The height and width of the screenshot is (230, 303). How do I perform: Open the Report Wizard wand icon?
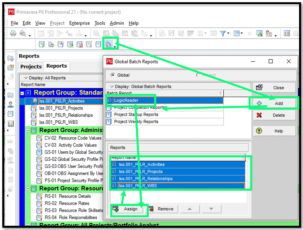click(89, 44)
